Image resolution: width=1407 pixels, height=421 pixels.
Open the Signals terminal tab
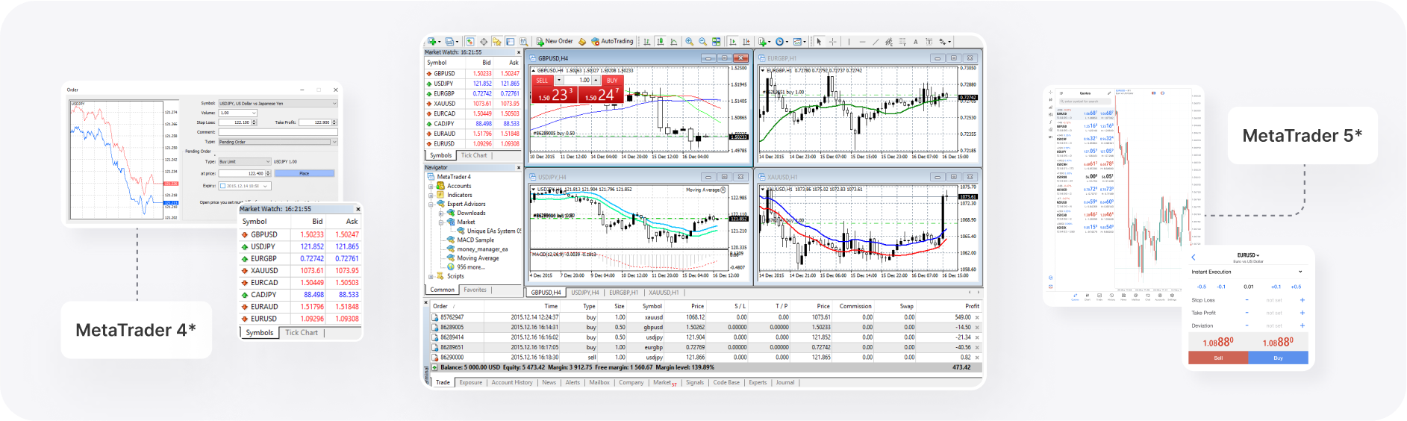tap(695, 382)
